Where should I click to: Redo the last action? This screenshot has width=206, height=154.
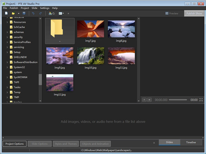click(x=41, y=13)
